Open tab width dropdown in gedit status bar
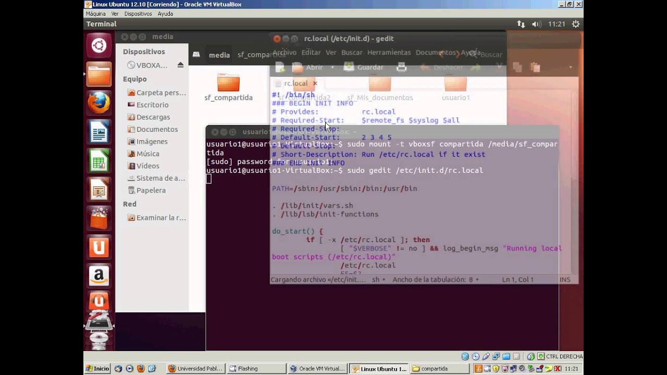This screenshot has width=667, height=375. coord(435,280)
